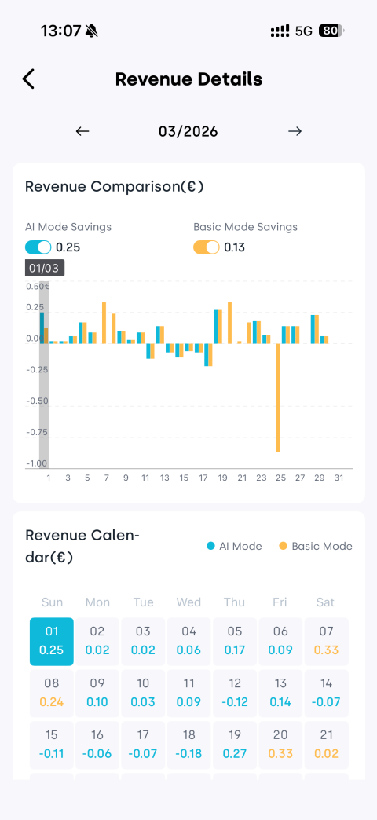Choose calendar day 01 highlighted cell
This screenshot has height=820, width=377.
pos(52,641)
